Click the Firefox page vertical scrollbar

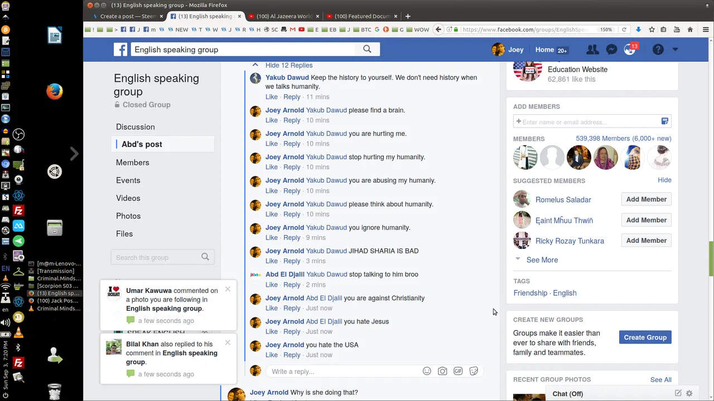coord(711,259)
